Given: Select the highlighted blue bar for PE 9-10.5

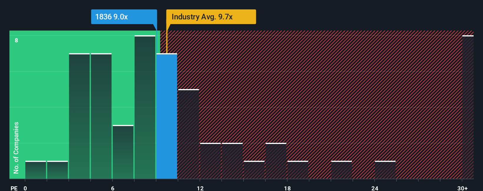Looking at the screenshot, I should [x=167, y=116].
